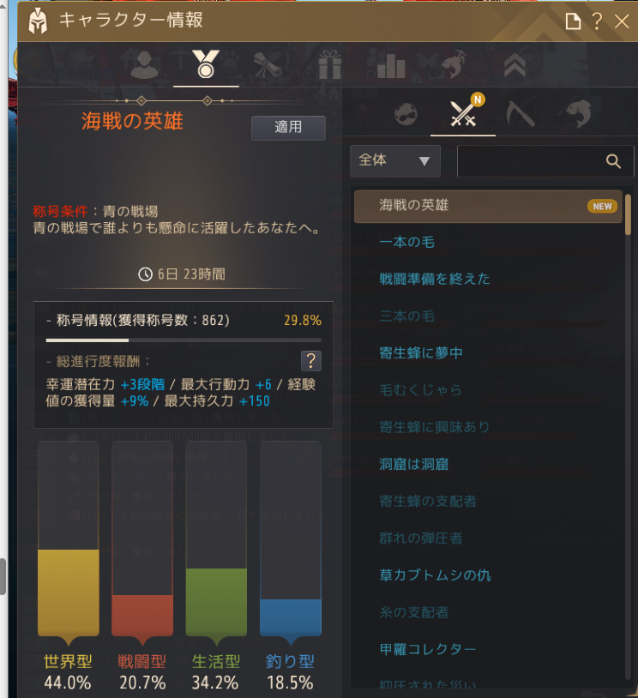Show fishing titles with fish icon
This screenshot has width=638, height=698.
click(x=578, y=113)
